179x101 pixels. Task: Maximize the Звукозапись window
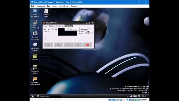(89, 23)
